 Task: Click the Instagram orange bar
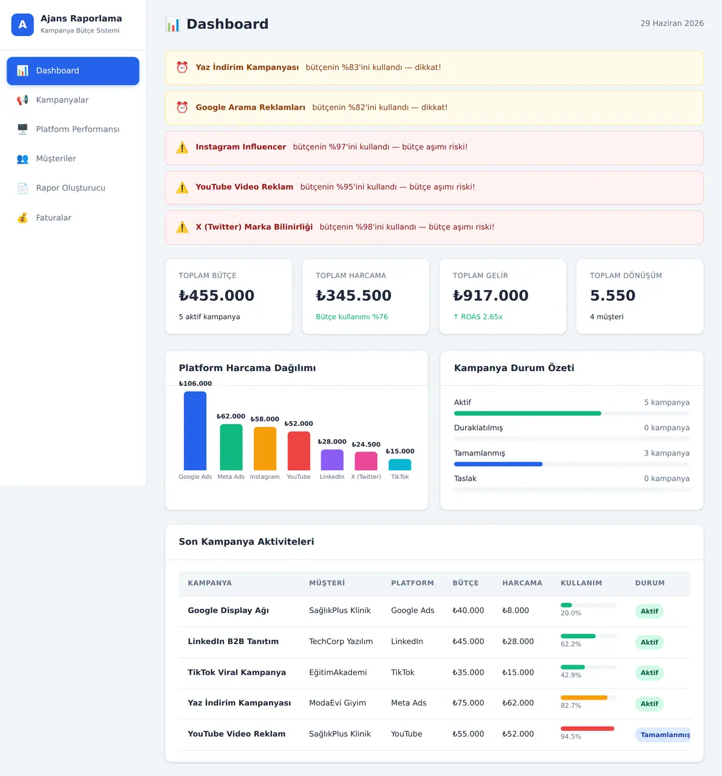(265, 449)
